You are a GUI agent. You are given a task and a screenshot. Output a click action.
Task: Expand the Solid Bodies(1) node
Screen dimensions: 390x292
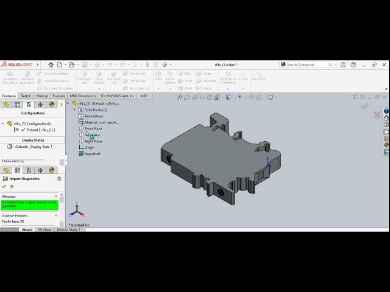point(74,109)
